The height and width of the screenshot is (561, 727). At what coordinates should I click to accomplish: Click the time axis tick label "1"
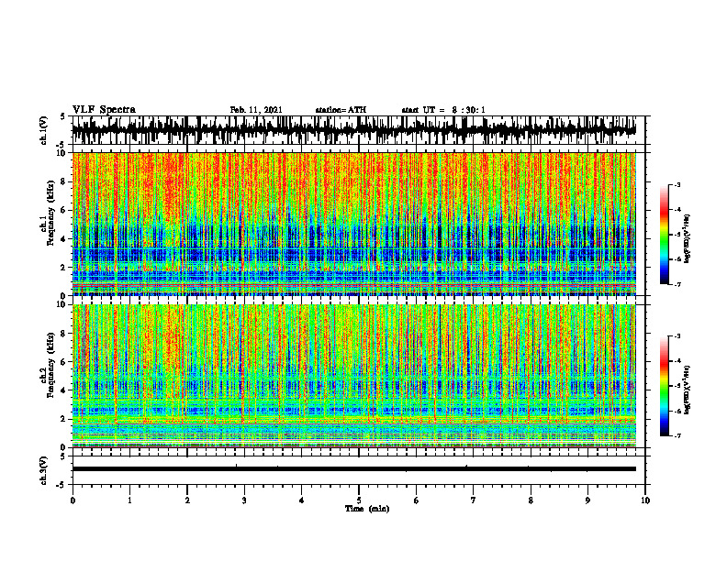click(129, 500)
